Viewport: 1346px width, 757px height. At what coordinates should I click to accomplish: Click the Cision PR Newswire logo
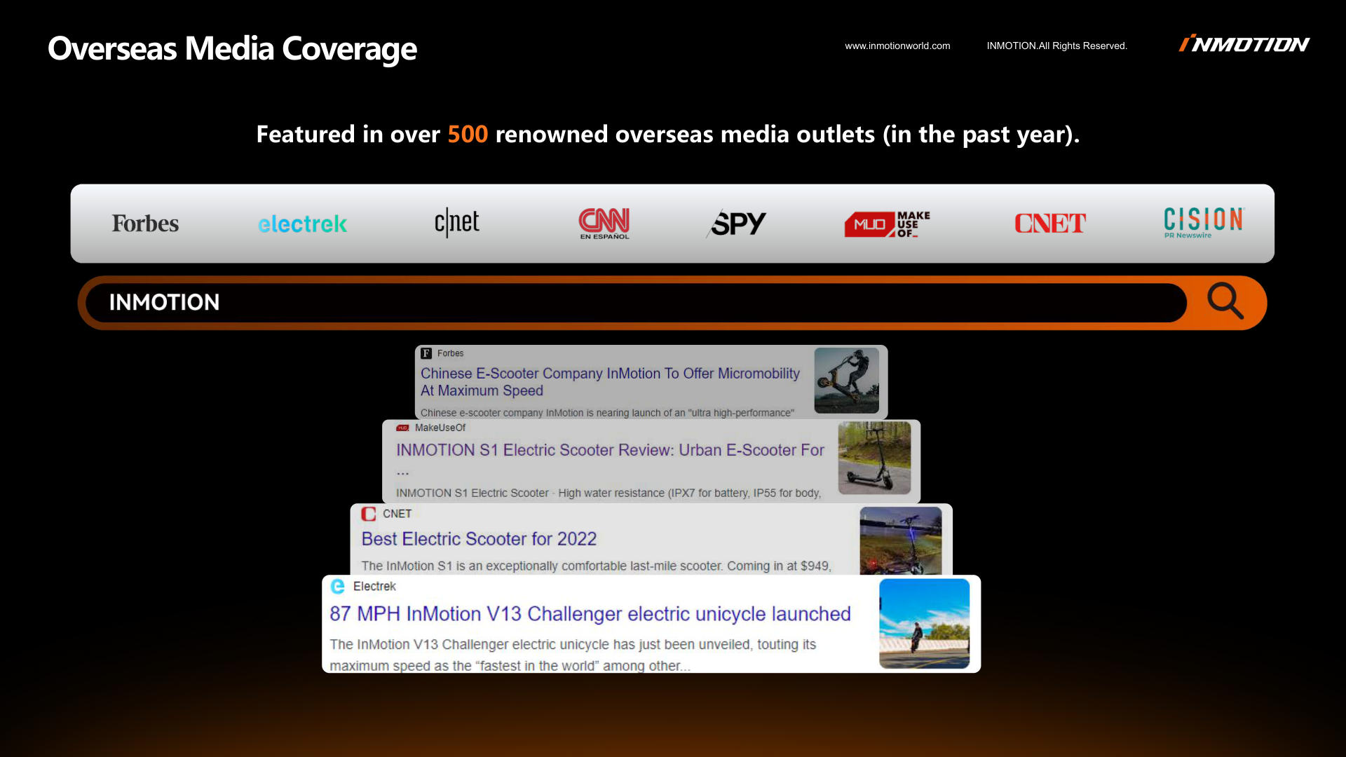pos(1204,223)
